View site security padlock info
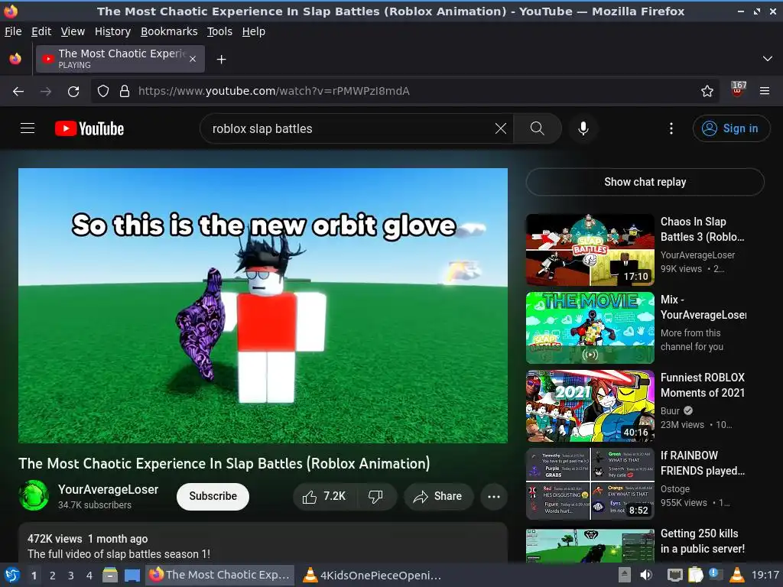The height and width of the screenshot is (587, 783). pyautogui.click(x=125, y=92)
